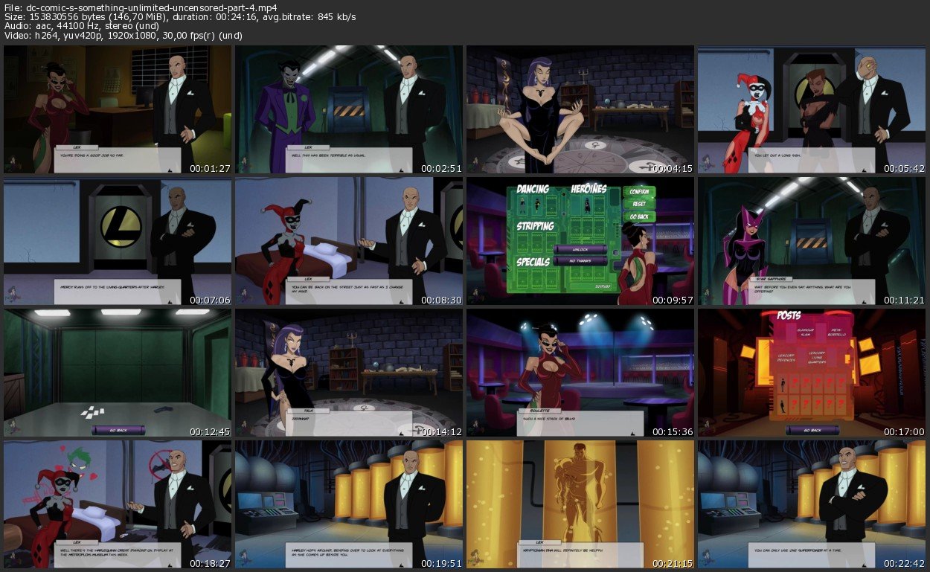Open the thumbnail at timestamp 00:02:51
Viewport: 930px width, 572px height.
tap(349, 109)
